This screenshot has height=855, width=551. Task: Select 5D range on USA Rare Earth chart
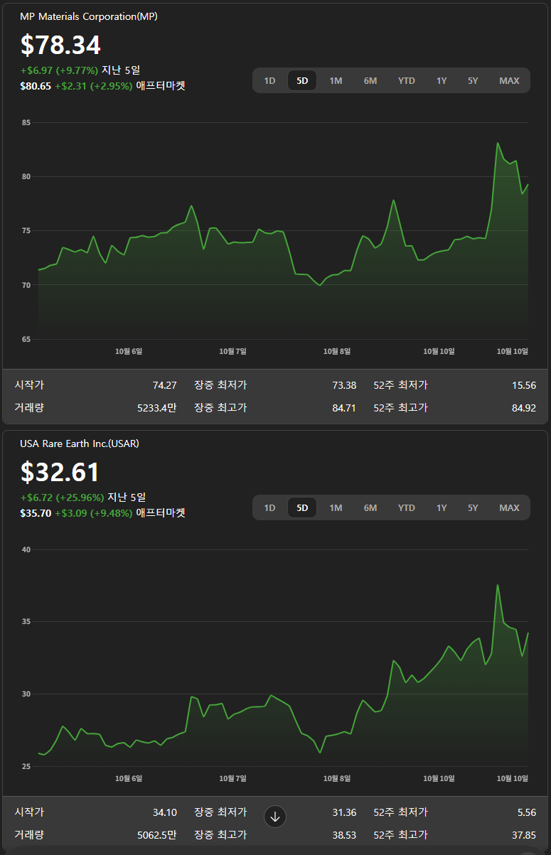(302, 507)
